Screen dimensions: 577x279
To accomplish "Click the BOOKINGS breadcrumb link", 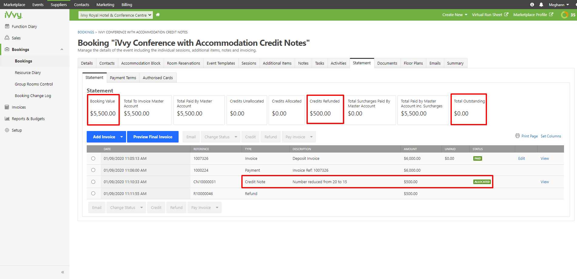I will click(x=86, y=32).
